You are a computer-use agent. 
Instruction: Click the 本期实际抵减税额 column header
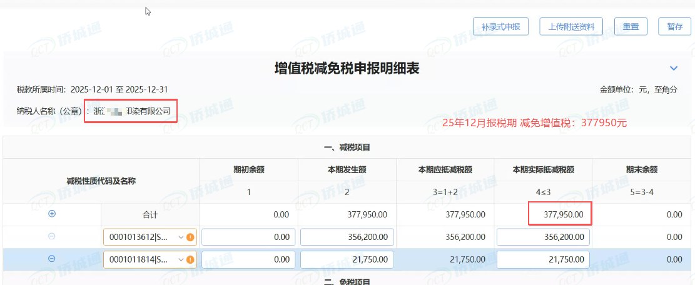coord(544,169)
